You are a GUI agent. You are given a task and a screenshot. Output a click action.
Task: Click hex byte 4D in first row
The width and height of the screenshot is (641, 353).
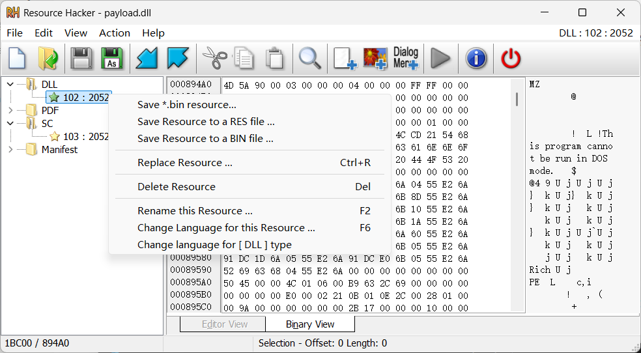pos(229,85)
